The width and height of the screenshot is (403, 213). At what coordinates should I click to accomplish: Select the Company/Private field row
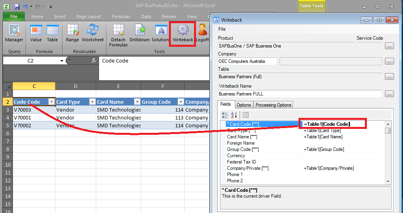tap(305, 168)
